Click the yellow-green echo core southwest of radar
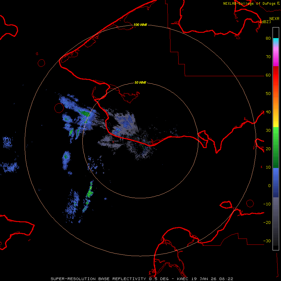This screenshot has width=281, height=281. (91, 188)
